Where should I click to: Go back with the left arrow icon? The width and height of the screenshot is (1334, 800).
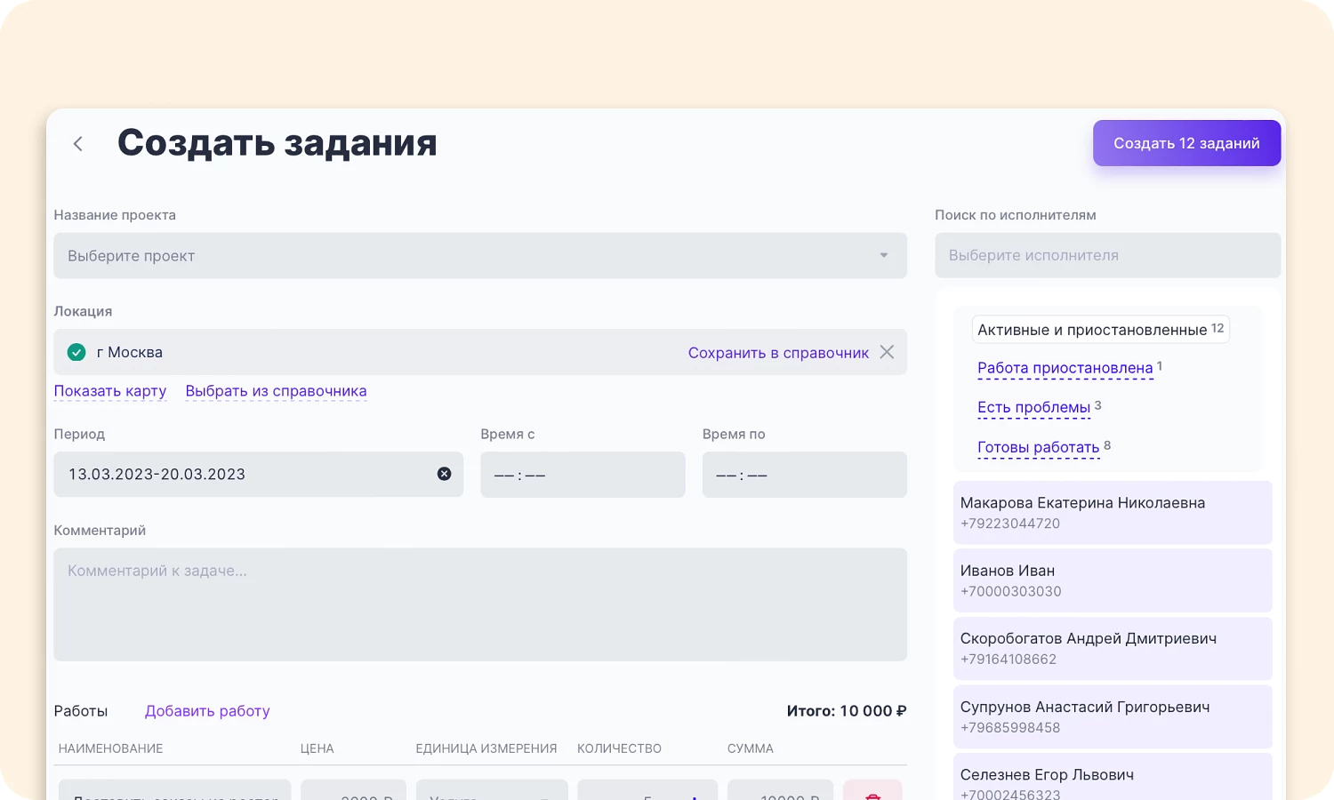(78, 144)
